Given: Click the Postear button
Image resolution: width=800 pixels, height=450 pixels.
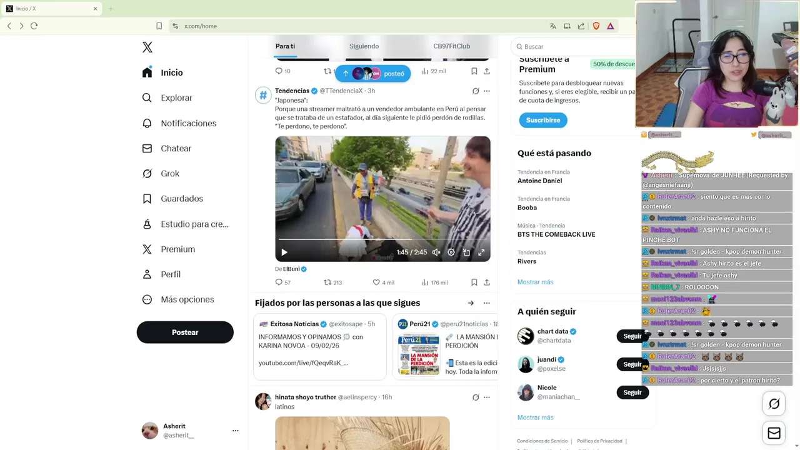Looking at the screenshot, I should coord(185,332).
